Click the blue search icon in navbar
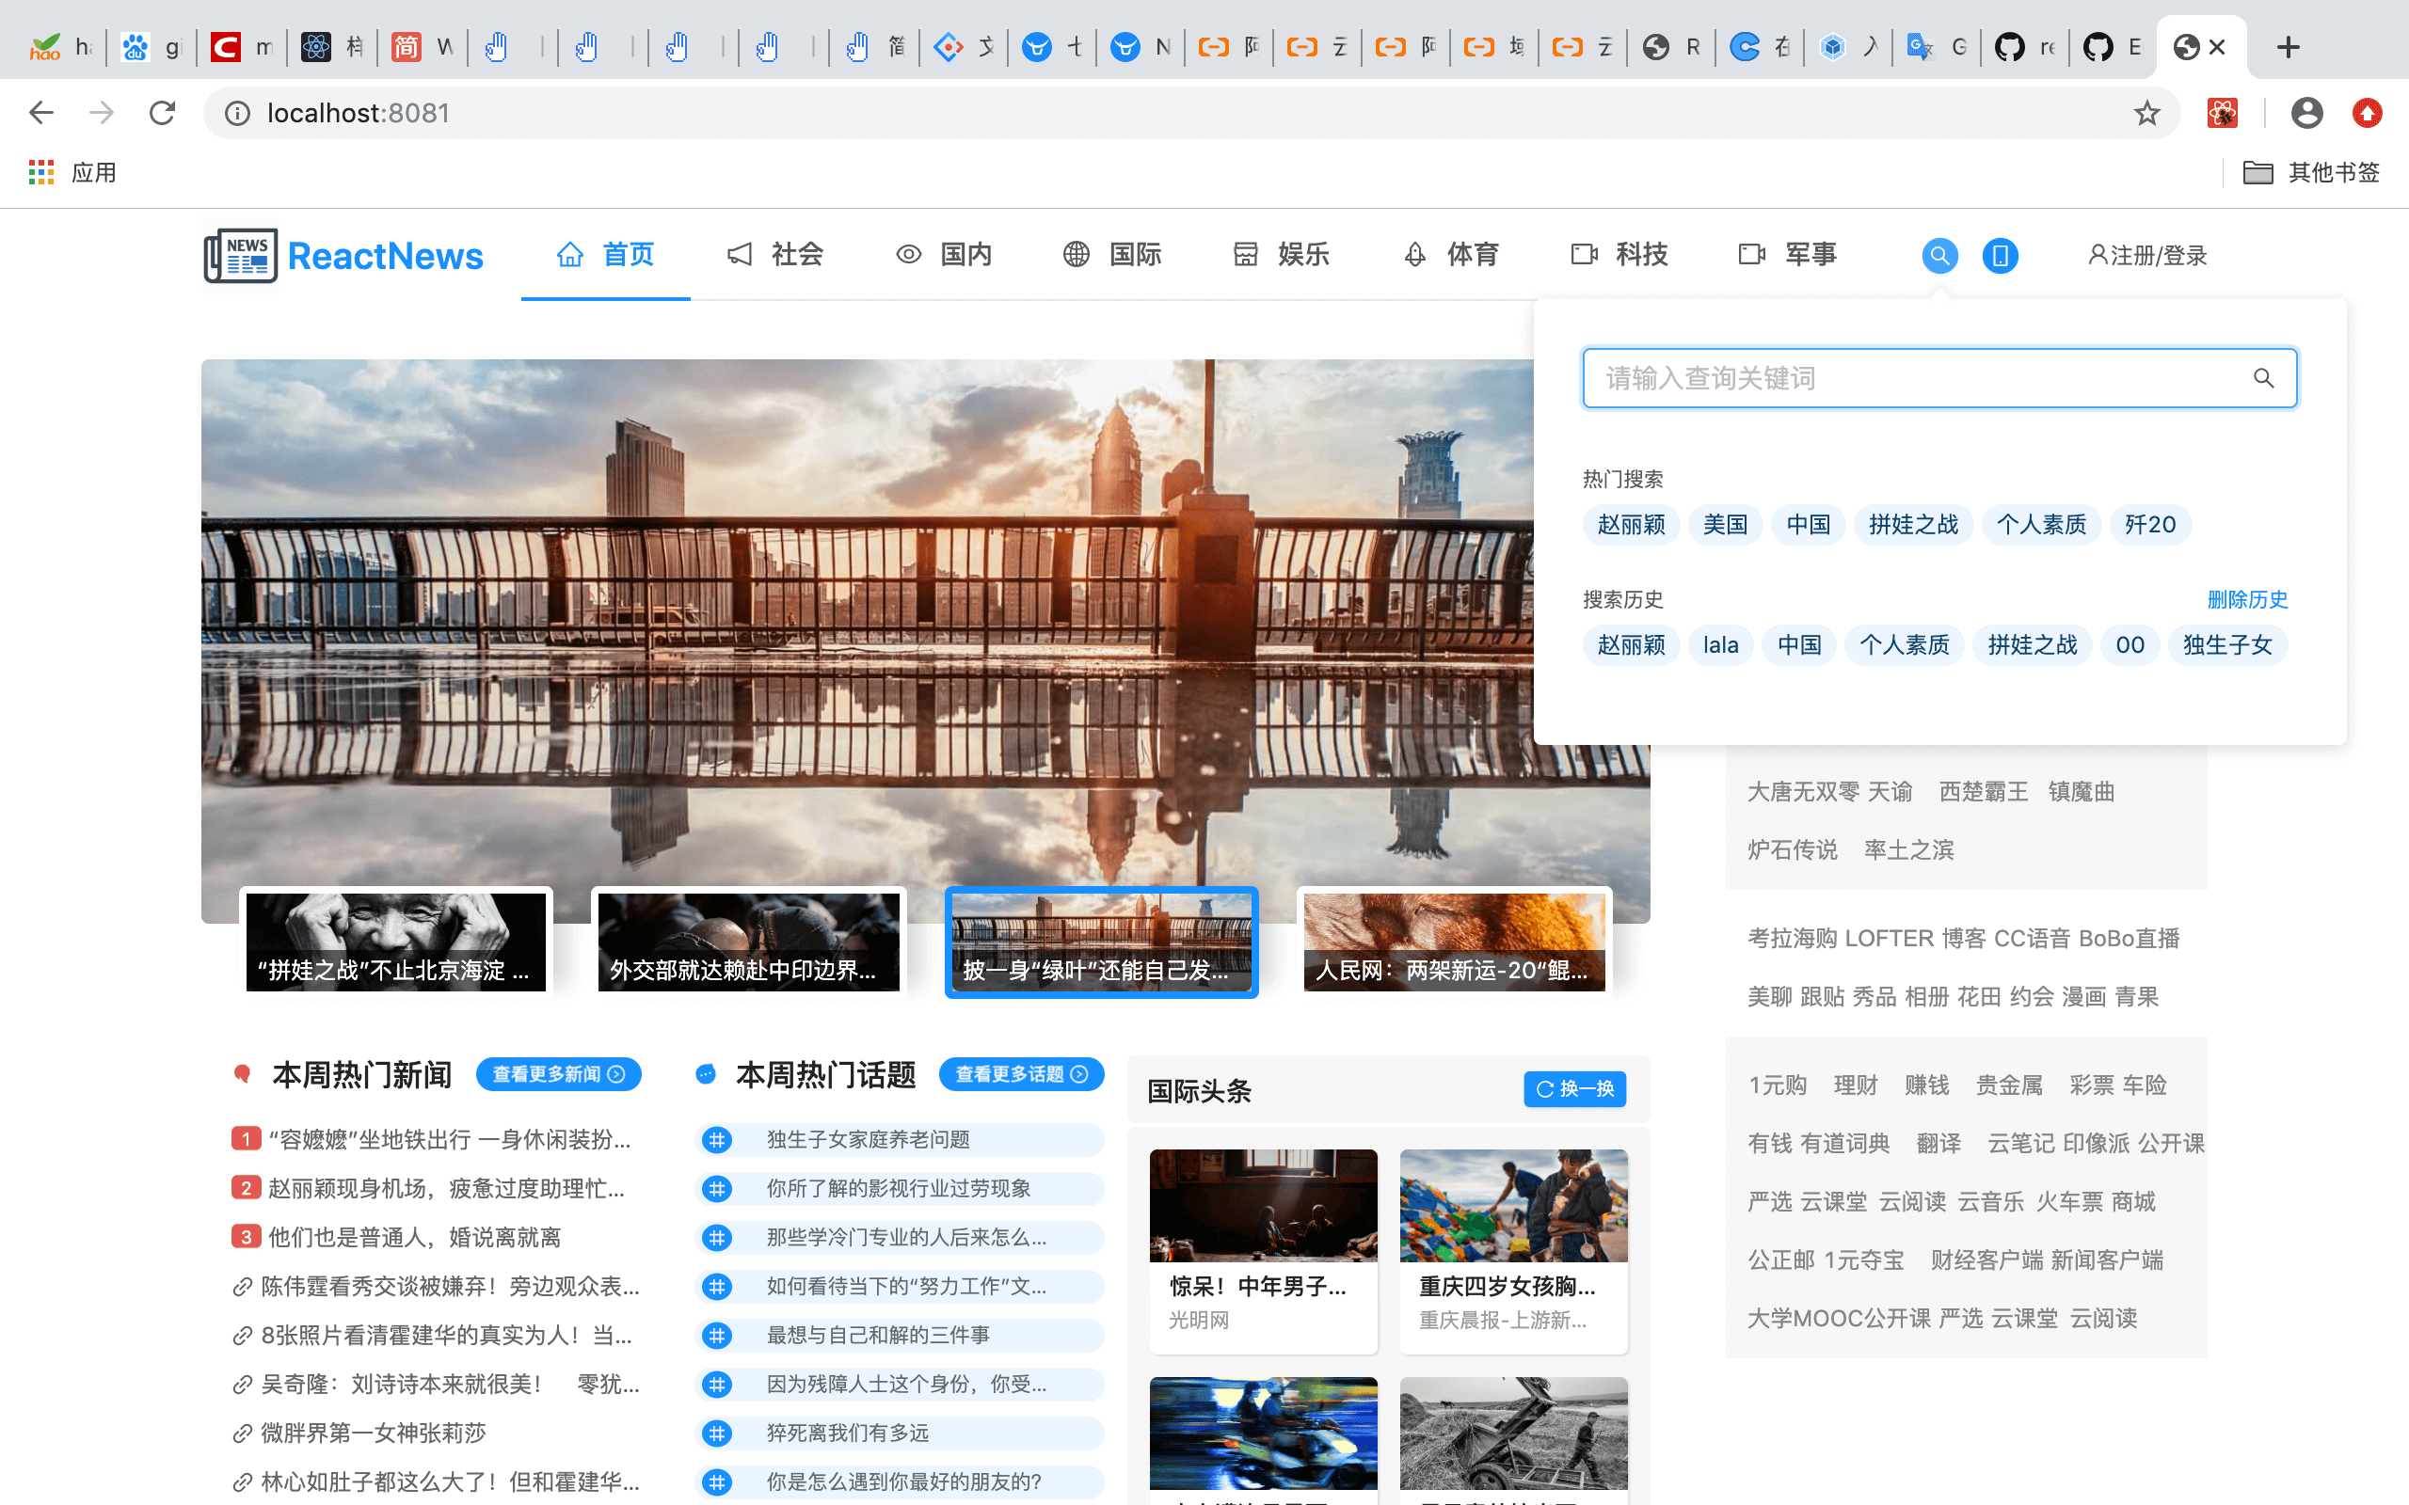Image resolution: width=2409 pixels, height=1505 pixels. tap(1939, 256)
